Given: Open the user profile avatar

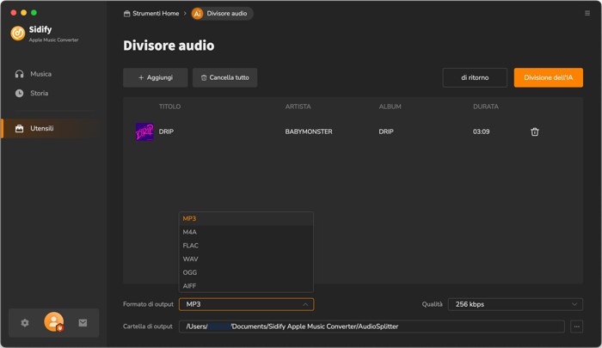Looking at the screenshot, I should [x=53, y=322].
